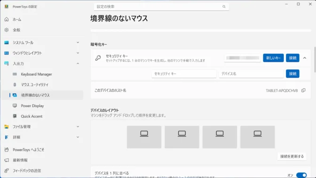
Task: Copy host name TABLET-APQDCHV8 icon
Action: point(303,90)
